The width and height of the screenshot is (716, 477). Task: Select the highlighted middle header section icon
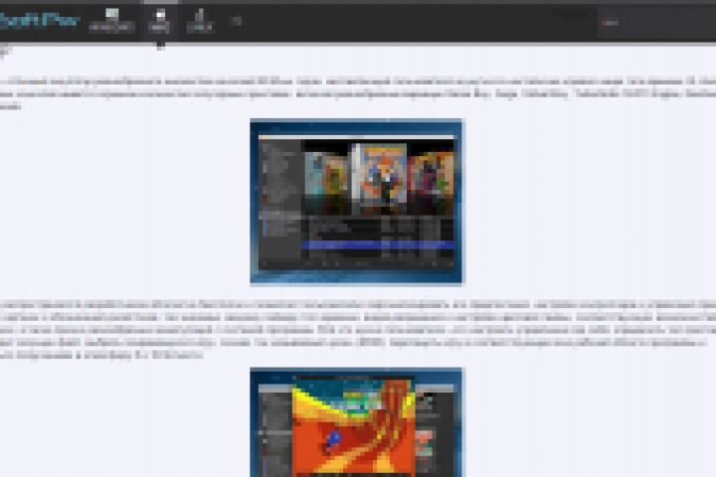coord(160,22)
